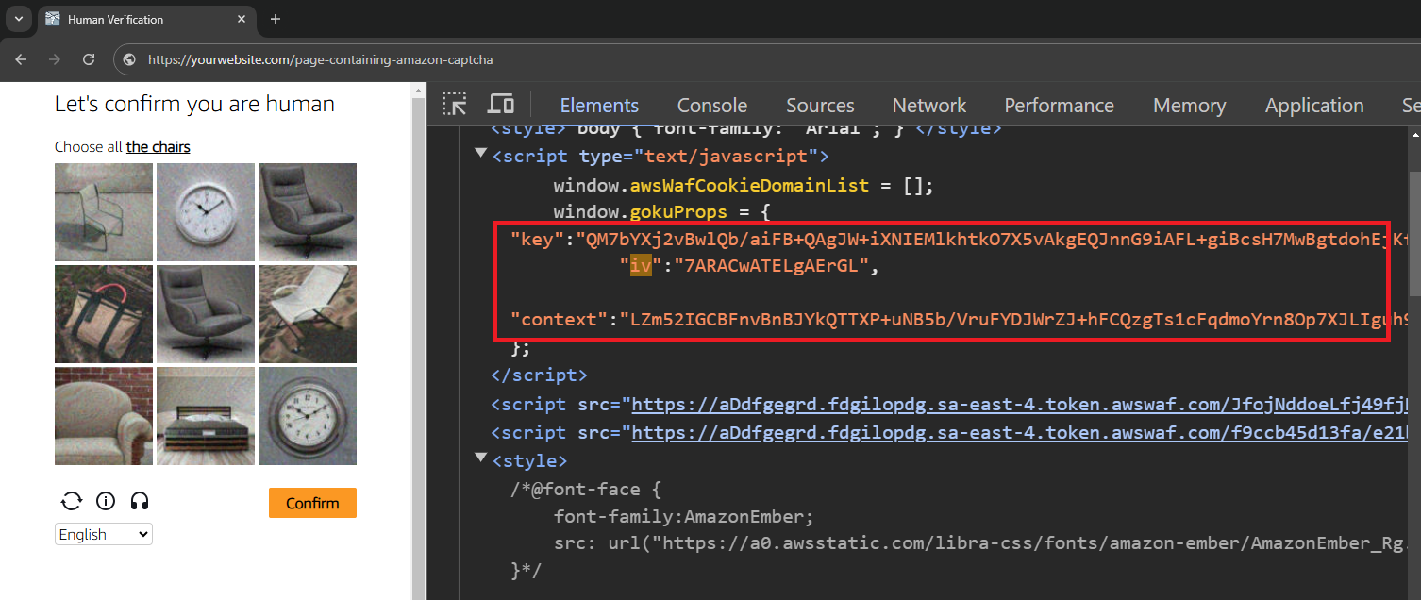Reload the page with browser refresh
Image resolution: width=1421 pixels, height=600 pixels.
[89, 59]
